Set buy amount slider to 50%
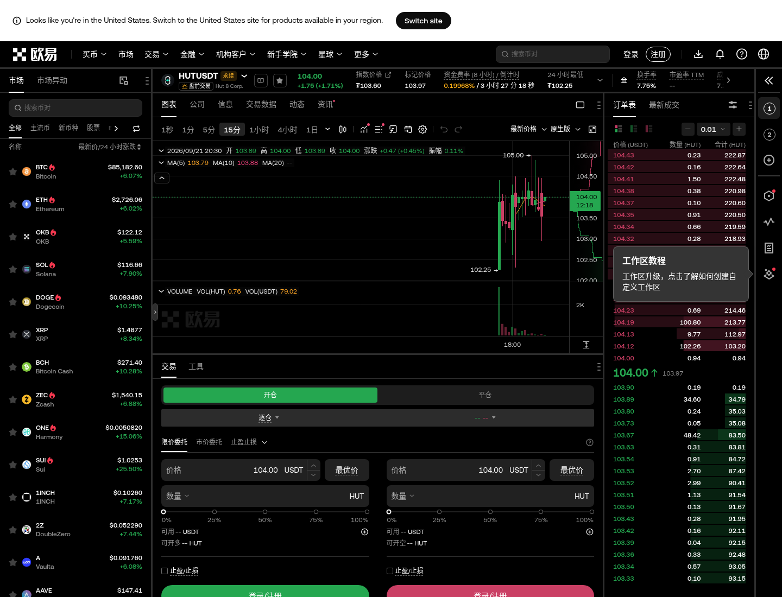This screenshot has width=782, height=597. (265, 512)
